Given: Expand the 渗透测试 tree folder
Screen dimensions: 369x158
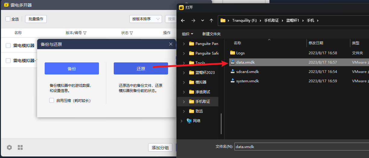Looking at the screenshot, I should pos(184,92).
